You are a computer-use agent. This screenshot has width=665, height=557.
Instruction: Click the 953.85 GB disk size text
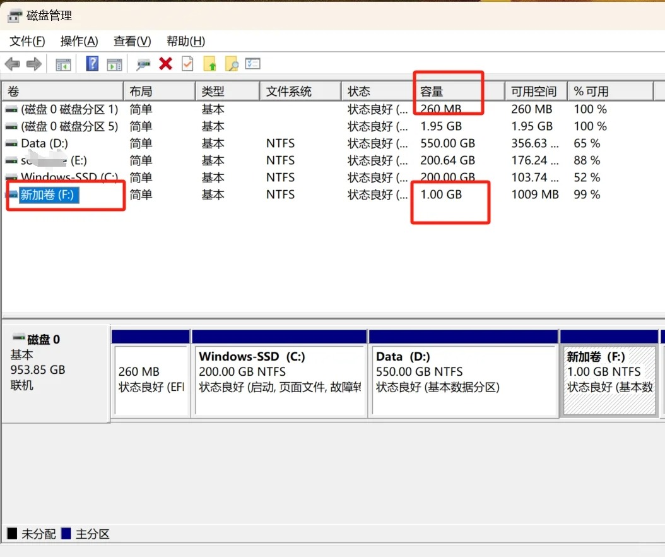pos(38,370)
